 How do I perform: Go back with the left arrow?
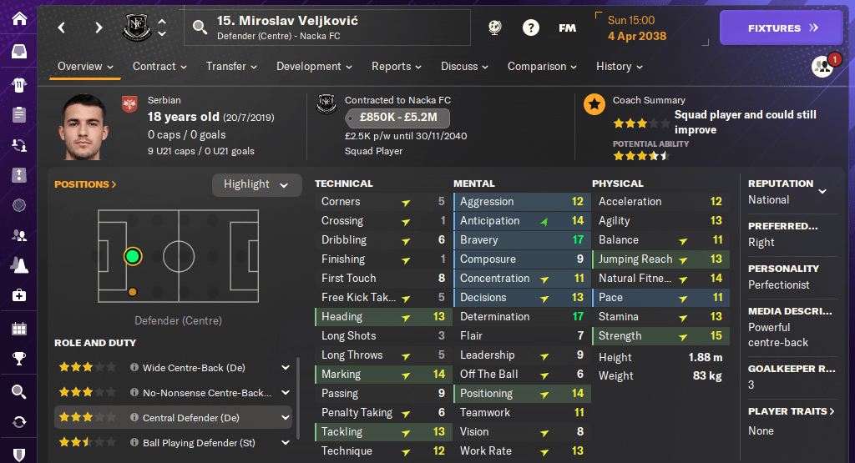(x=62, y=28)
